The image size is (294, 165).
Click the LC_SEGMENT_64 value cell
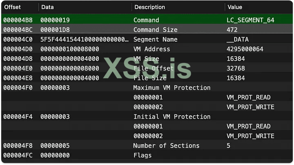(x=250, y=20)
